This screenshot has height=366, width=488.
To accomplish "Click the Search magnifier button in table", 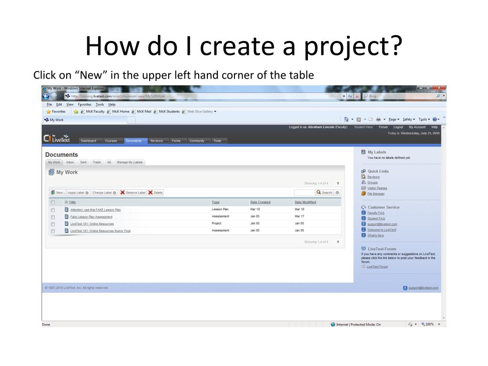I will click(x=324, y=193).
